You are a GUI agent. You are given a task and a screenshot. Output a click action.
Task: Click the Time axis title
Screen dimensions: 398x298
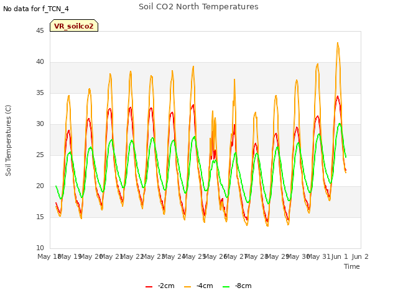coord(352,266)
